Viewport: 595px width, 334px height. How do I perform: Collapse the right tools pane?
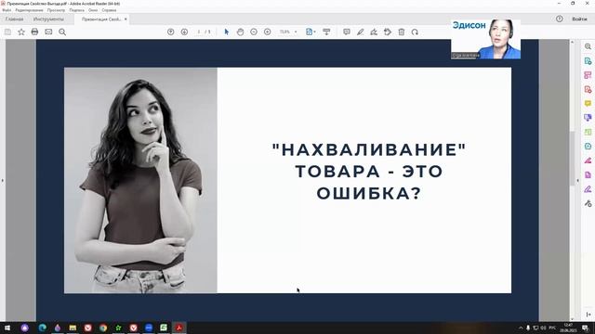578,181
